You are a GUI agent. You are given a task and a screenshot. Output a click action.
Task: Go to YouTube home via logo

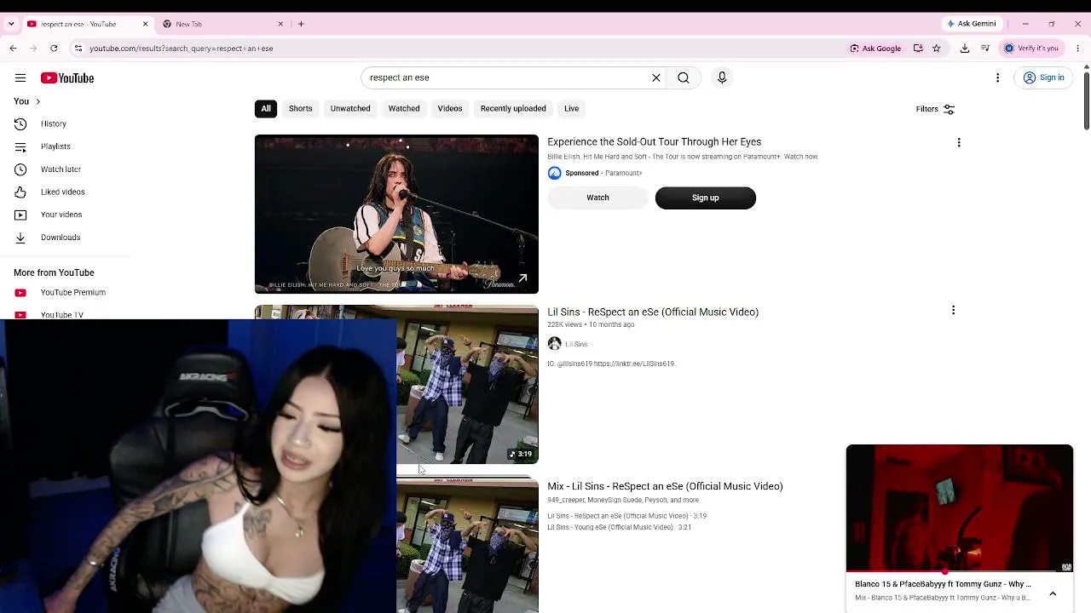67,78
